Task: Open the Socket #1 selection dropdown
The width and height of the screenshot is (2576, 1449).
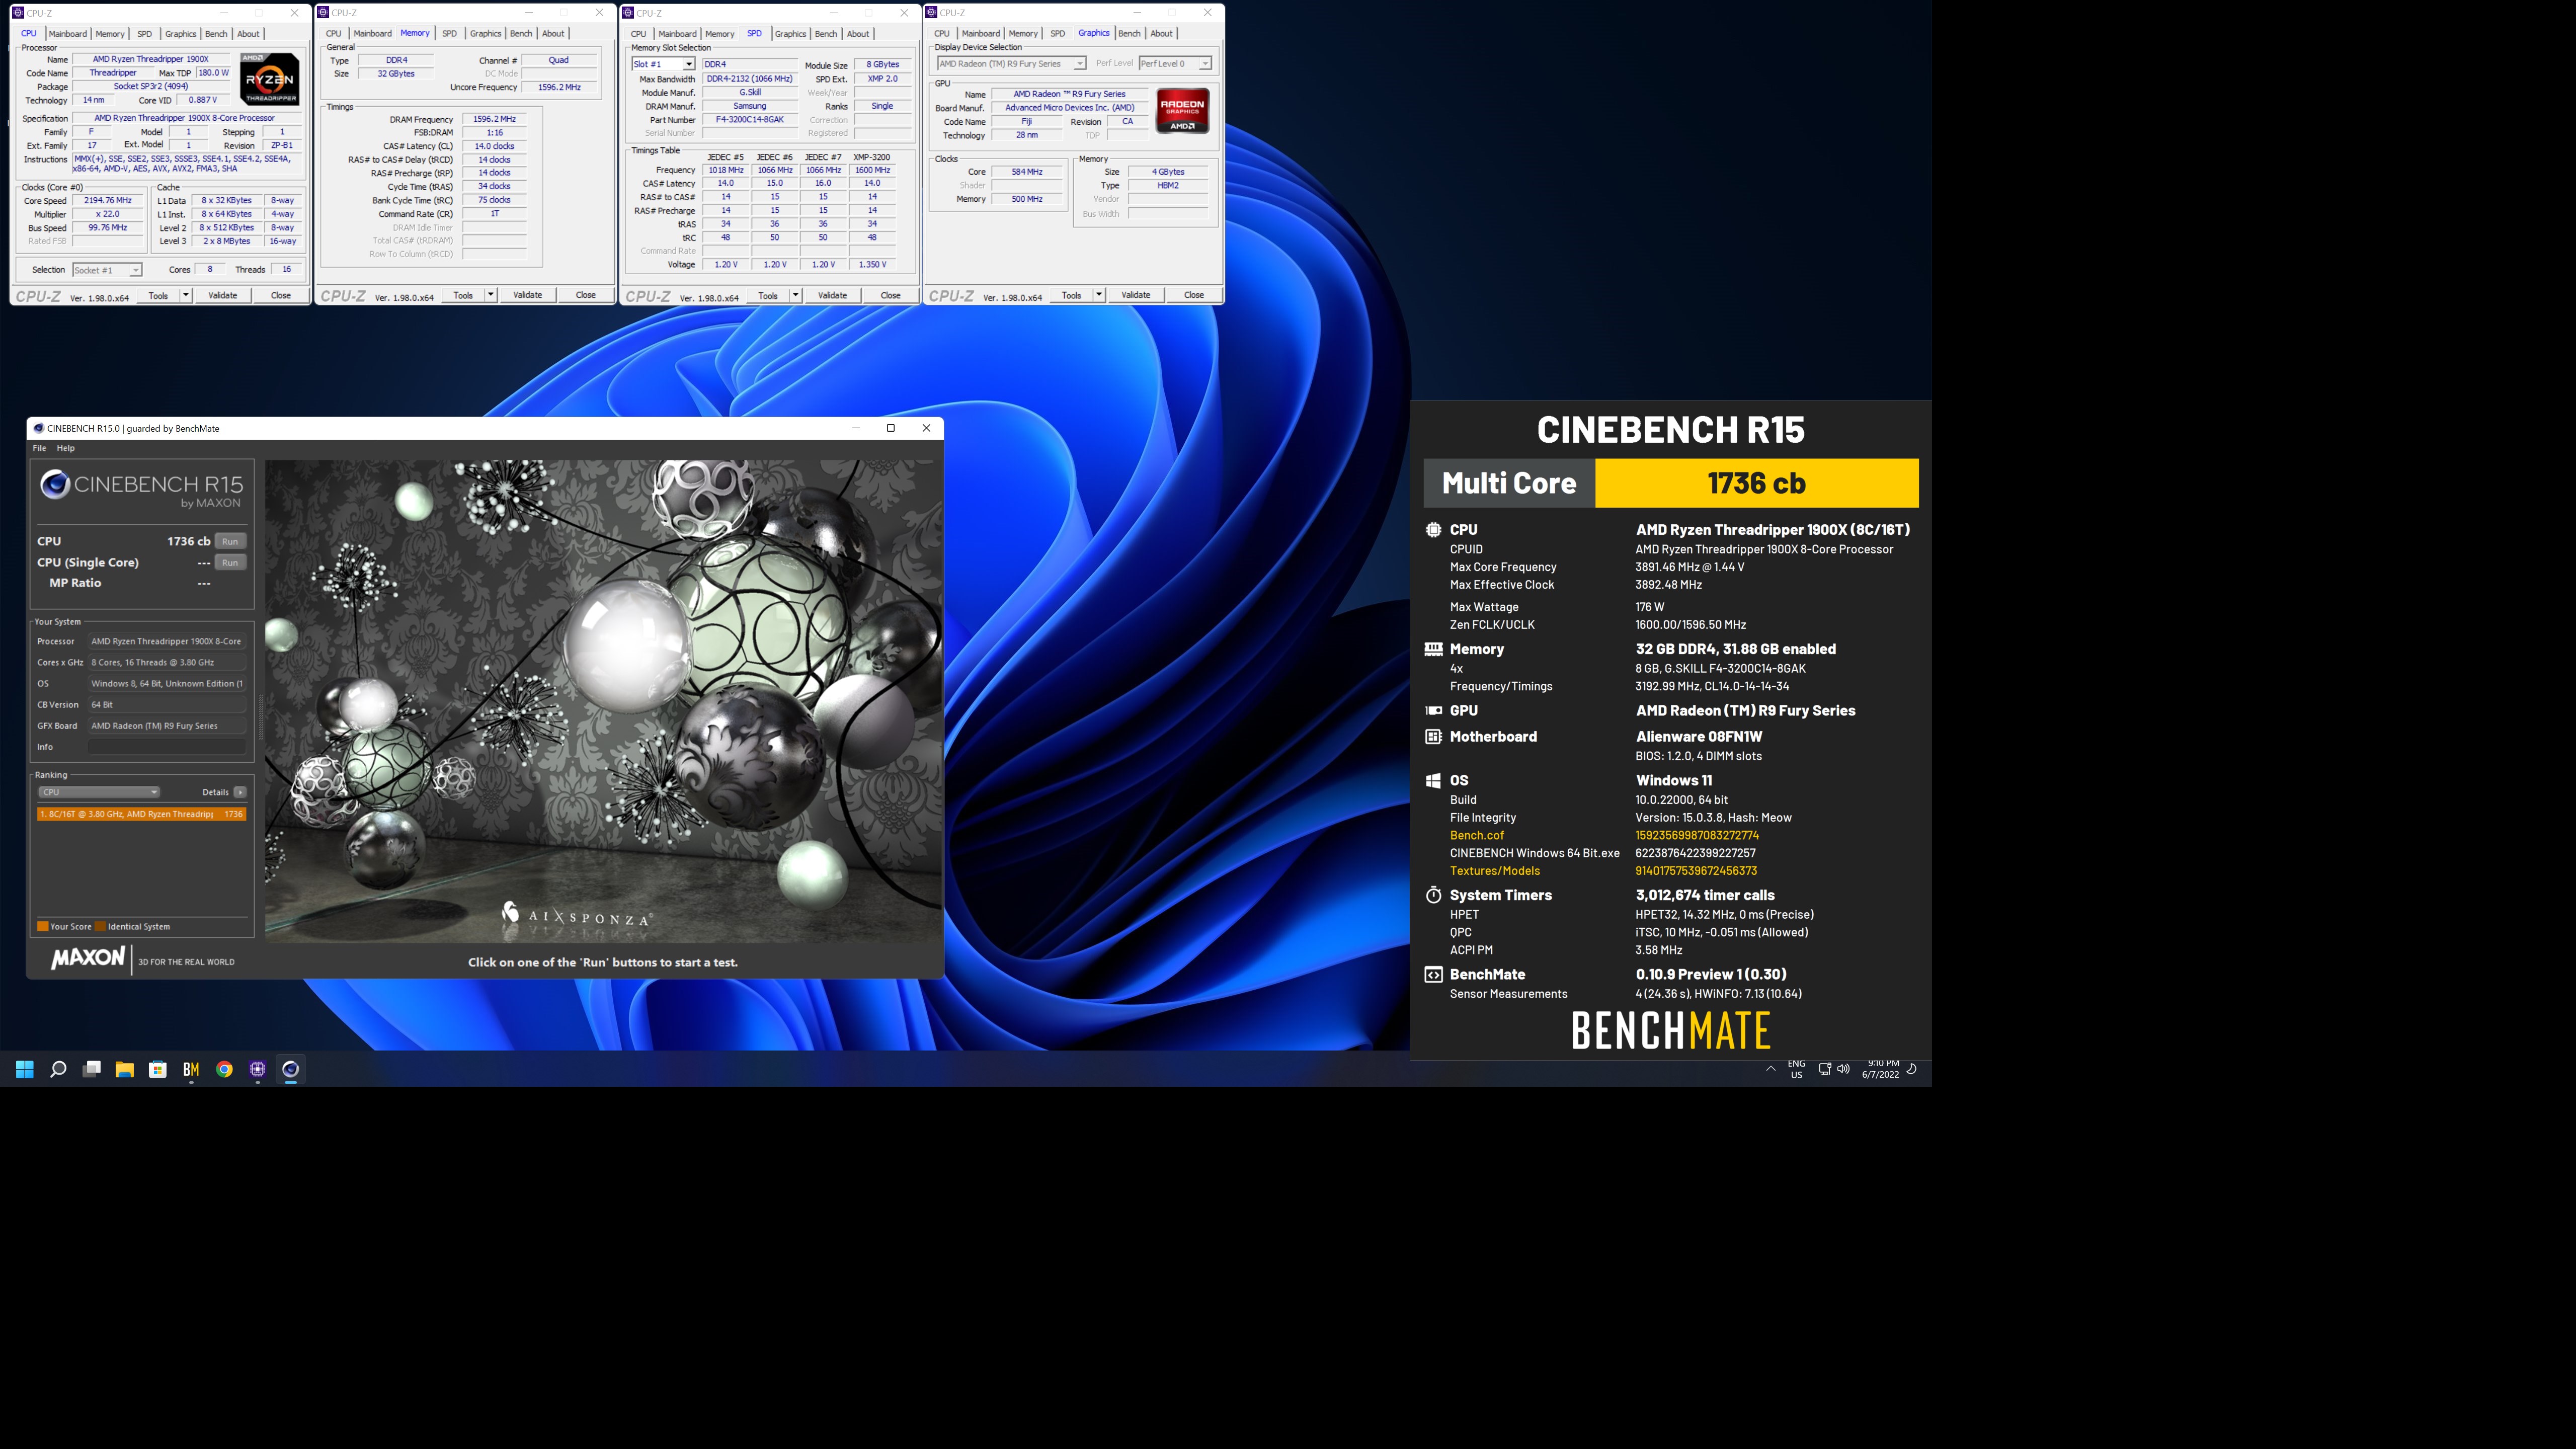Action: click(107, 270)
